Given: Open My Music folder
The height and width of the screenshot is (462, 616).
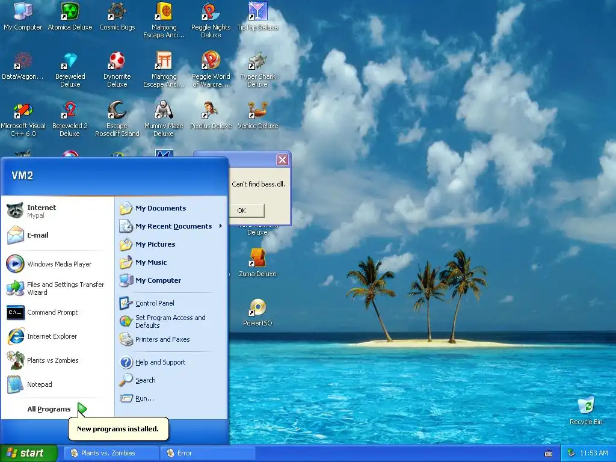Looking at the screenshot, I should point(171,262).
